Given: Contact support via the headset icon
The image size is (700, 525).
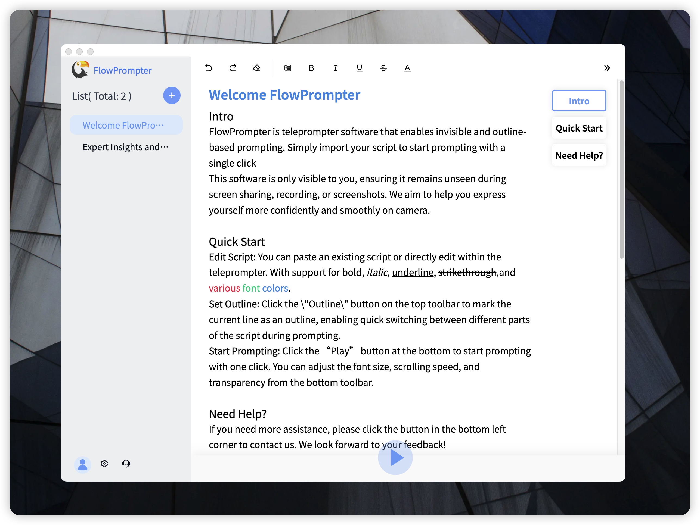Looking at the screenshot, I should tap(126, 464).
